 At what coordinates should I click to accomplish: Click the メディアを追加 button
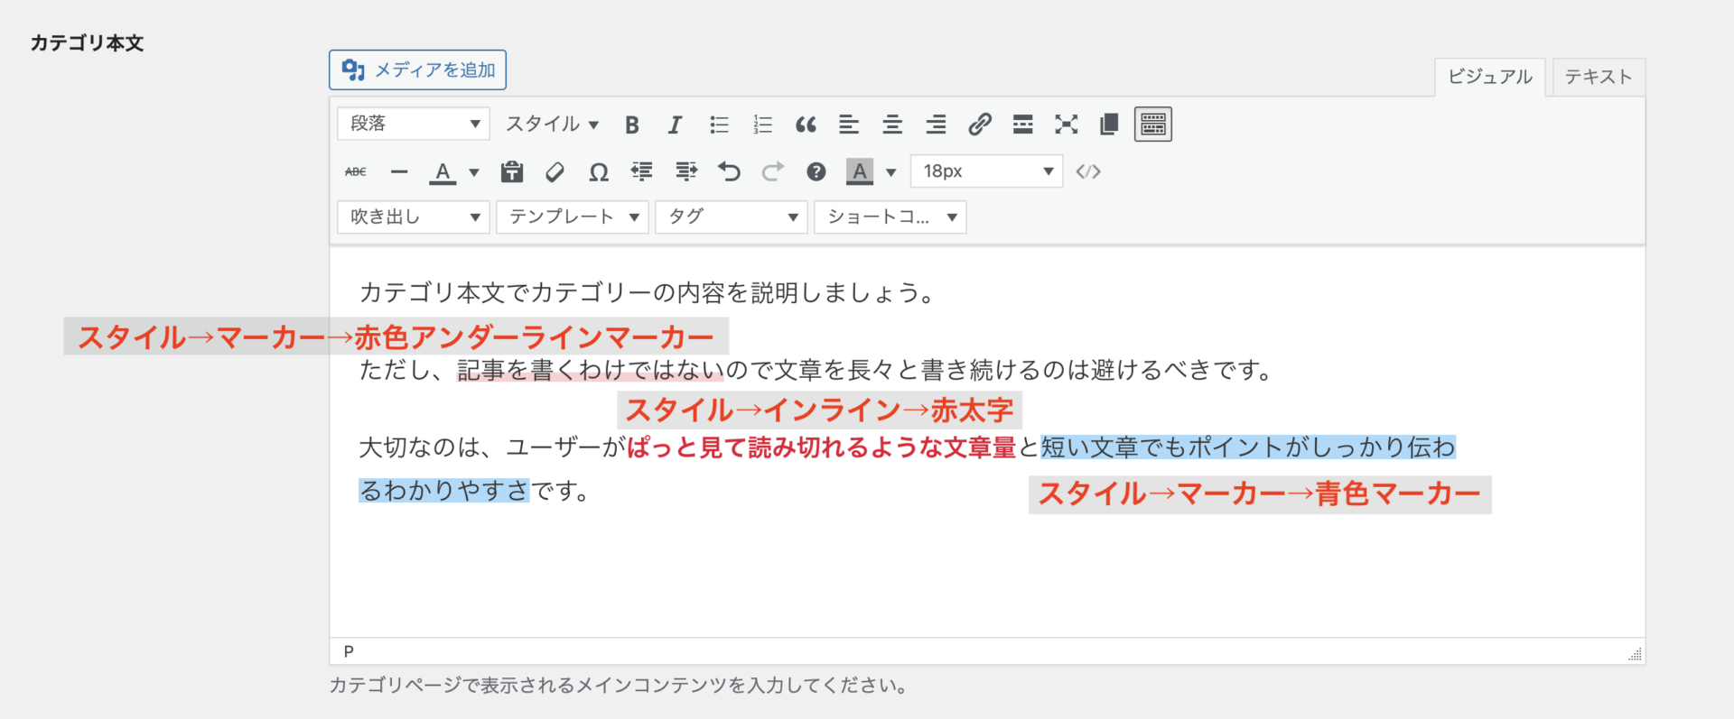point(417,70)
